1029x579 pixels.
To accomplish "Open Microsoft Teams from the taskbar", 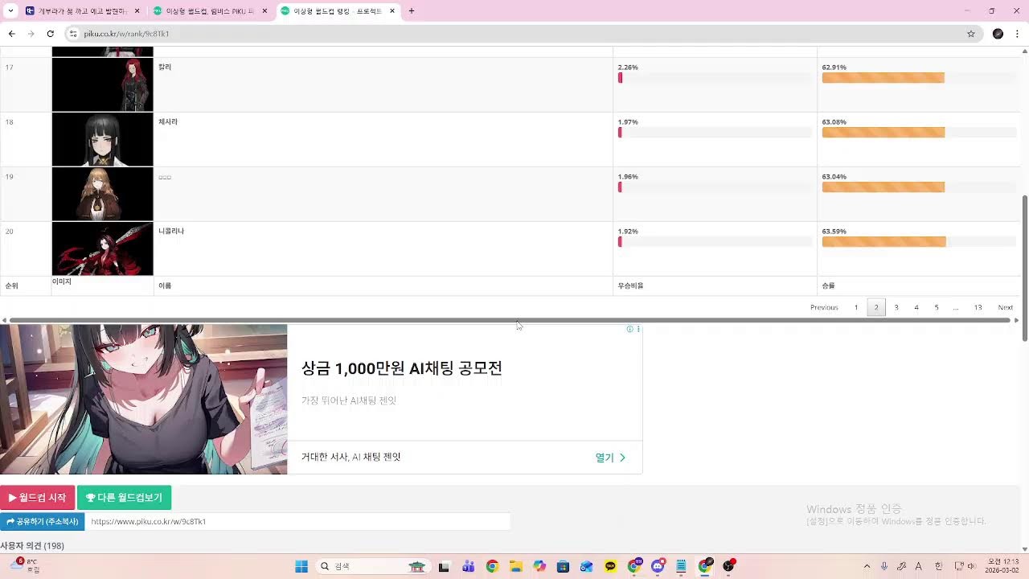I will (468, 566).
